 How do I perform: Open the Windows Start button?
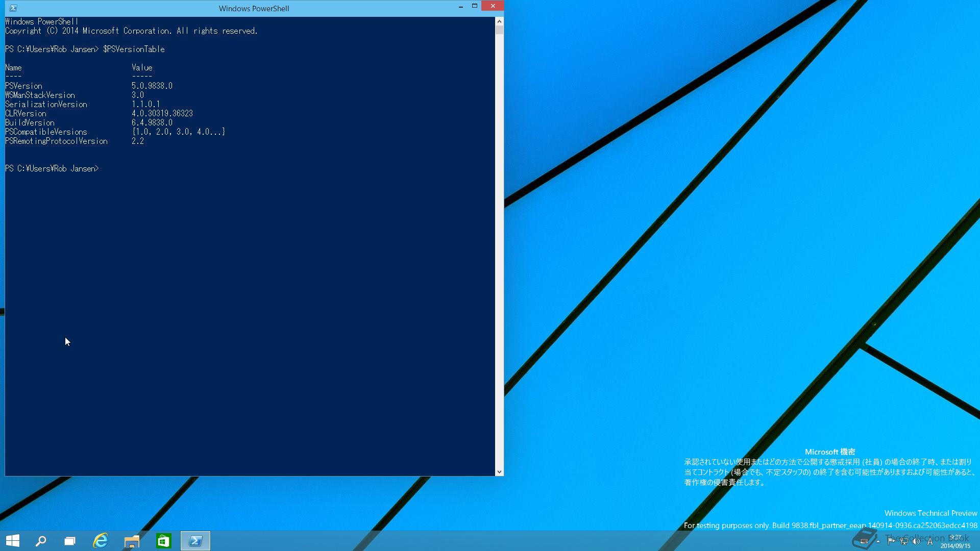coord(13,541)
